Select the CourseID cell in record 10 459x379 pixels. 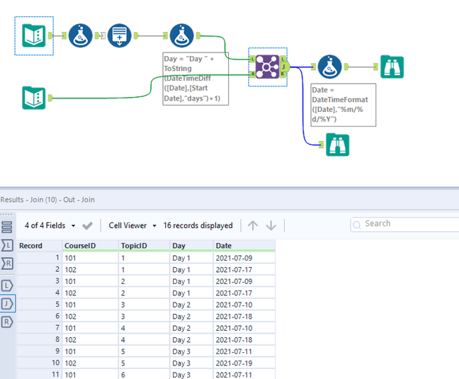90,363
